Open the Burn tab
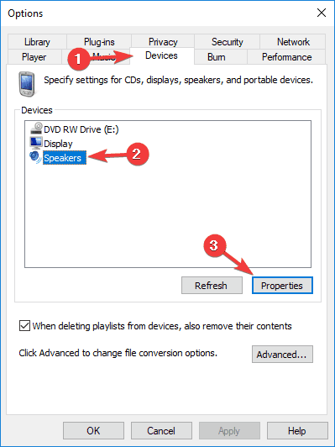This screenshot has width=335, height=447. pyautogui.click(x=217, y=57)
